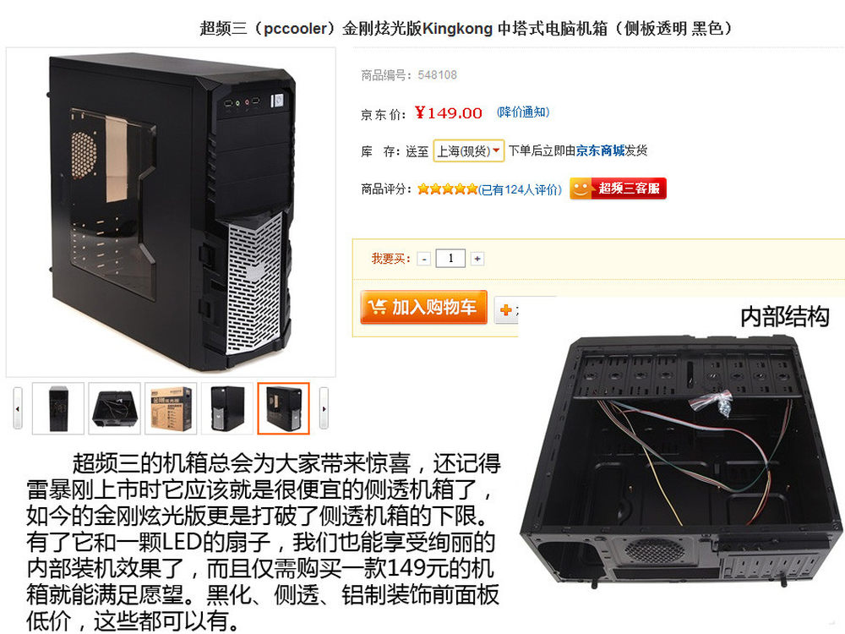This screenshot has width=845, height=634.
Task: Click the quantity input field
Action: (x=450, y=258)
